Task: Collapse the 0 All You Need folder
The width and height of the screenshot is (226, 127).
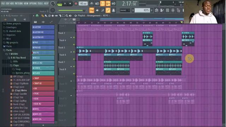Action: [17, 58]
